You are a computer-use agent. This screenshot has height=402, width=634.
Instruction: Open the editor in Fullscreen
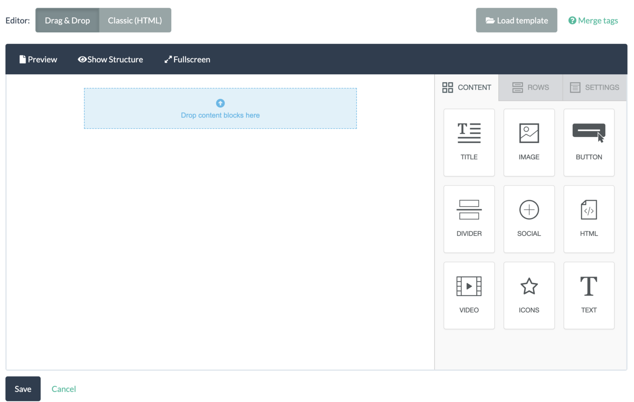(x=187, y=59)
